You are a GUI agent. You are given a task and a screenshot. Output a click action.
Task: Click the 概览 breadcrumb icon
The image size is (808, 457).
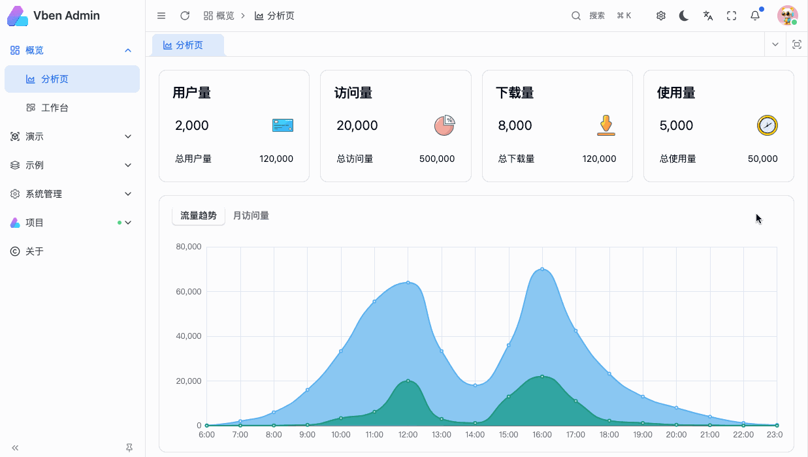[x=208, y=16]
